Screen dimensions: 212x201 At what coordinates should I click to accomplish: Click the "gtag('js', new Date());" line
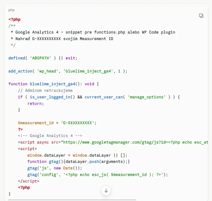(x=54, y=168)
